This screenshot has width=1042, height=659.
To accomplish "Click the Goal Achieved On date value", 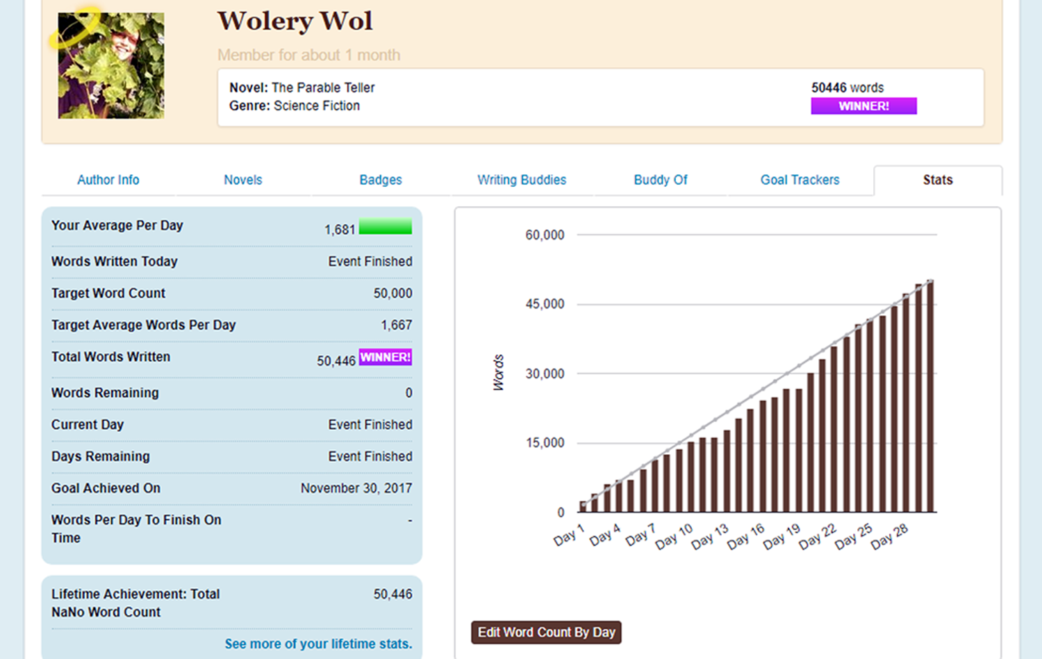I will [356, 488].
